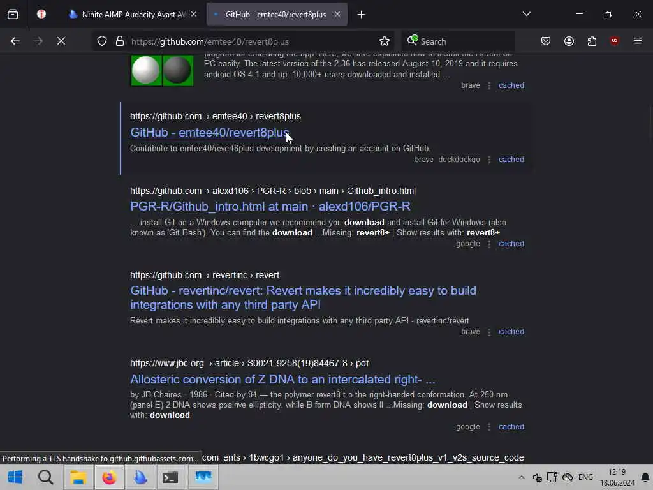Open cached copy of emtee40/revert8plus result

coord(511,160)
